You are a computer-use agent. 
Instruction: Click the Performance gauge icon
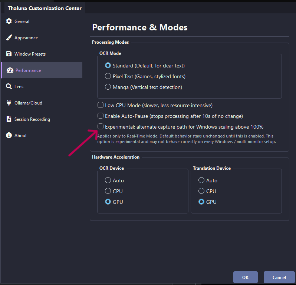click(x=10, y=70)
